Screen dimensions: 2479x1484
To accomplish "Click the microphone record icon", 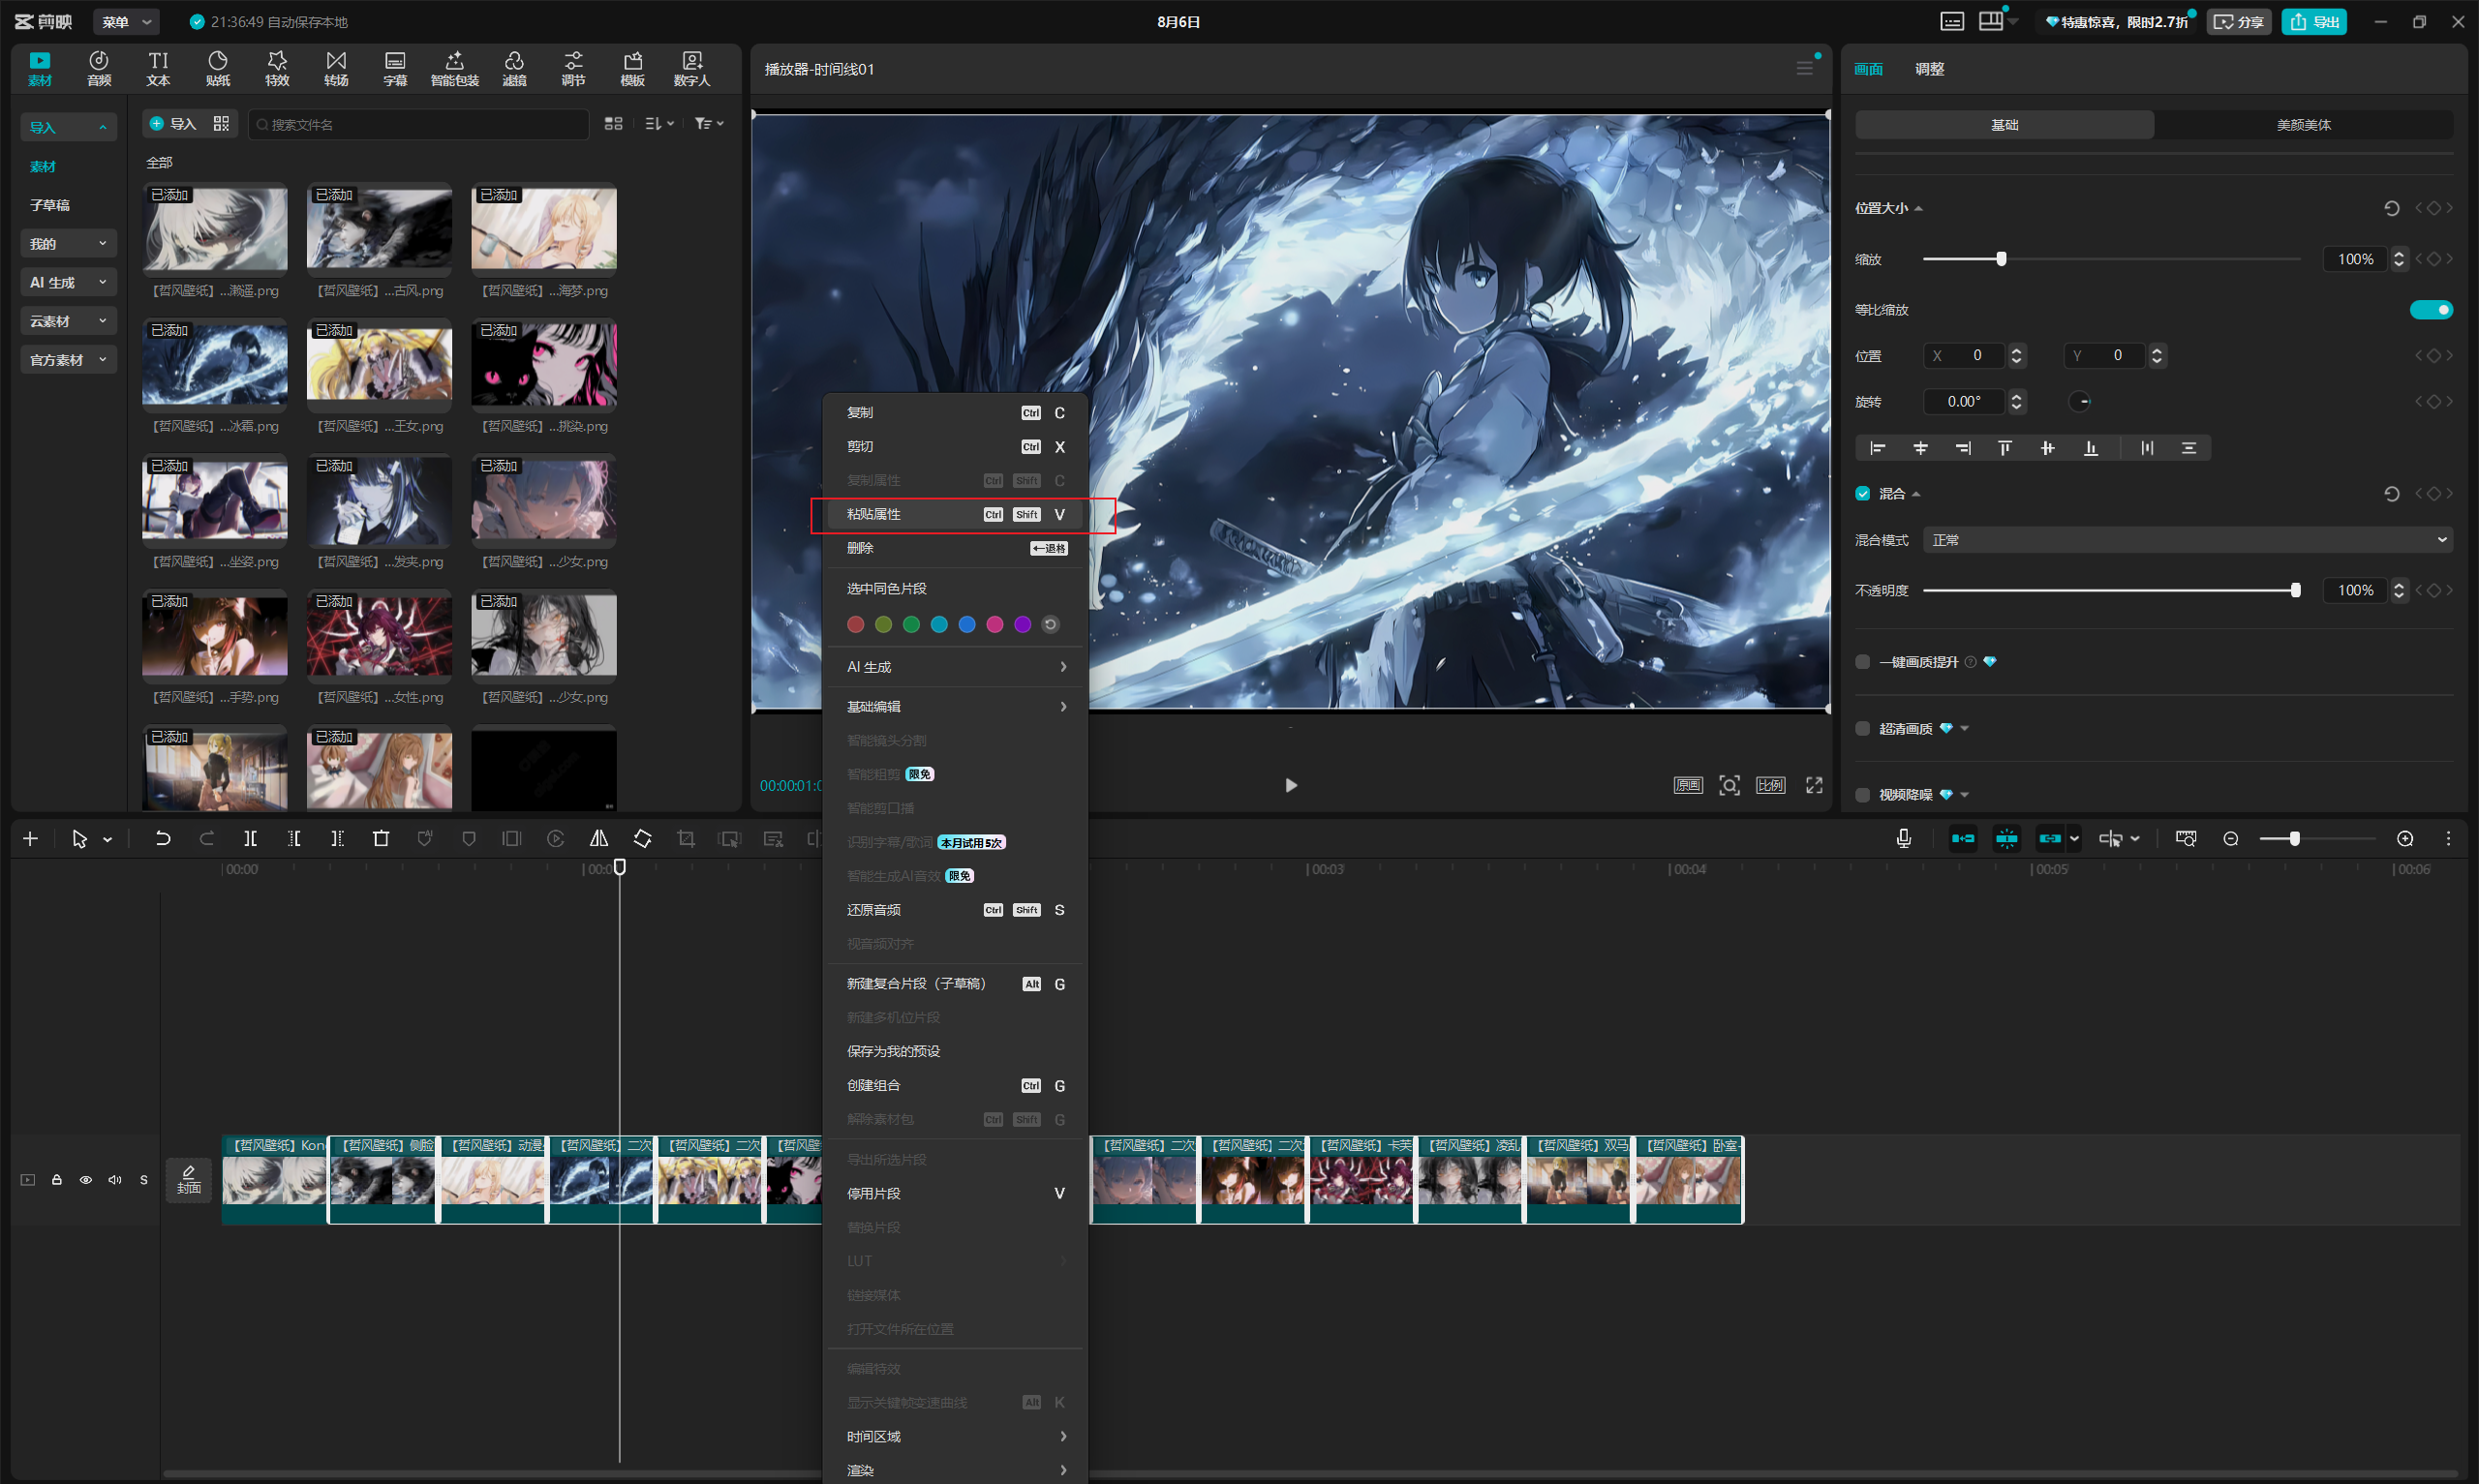I will pos(1904,839).
